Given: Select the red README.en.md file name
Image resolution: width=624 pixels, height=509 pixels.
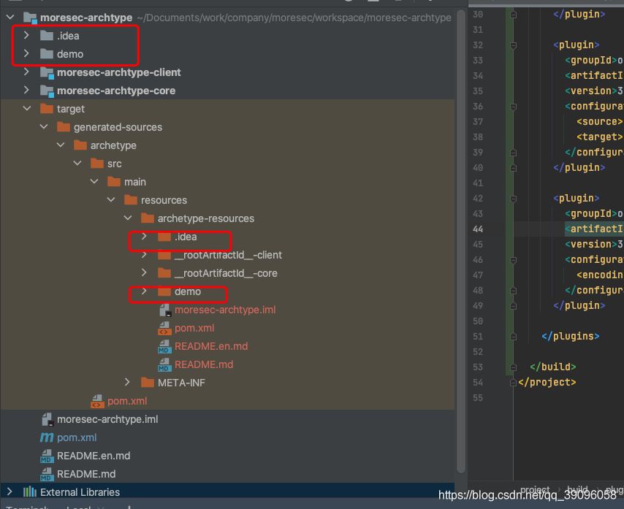Looking at the screenshot, I should tap(211, 346).
